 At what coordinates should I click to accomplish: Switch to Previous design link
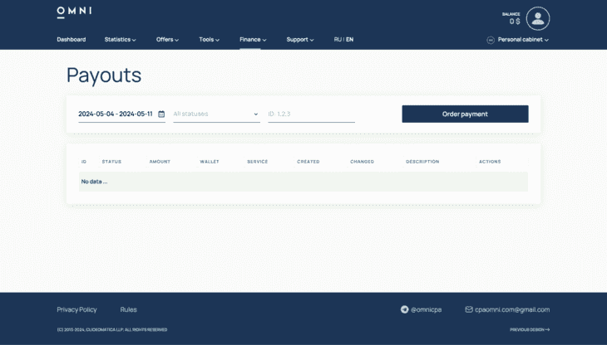coord(530,329)
